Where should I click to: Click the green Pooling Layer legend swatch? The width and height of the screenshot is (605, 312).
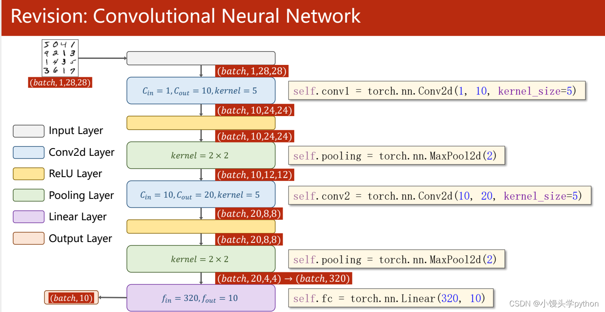(x=29, y=195)
